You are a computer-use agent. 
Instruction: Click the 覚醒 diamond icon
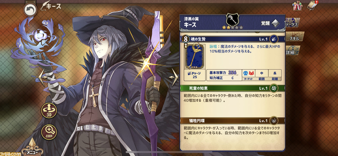(275, 23)
